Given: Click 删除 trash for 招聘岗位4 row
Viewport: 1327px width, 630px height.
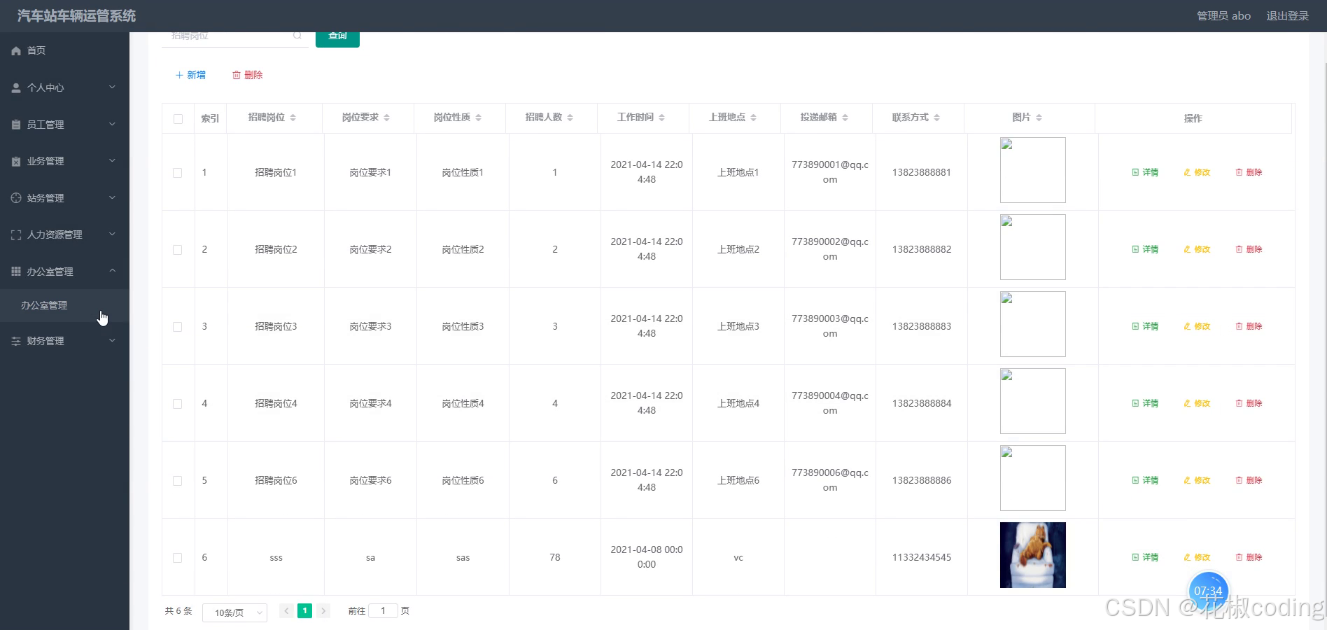Looking at the screenshot, I should (1249, 403).
